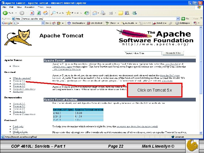Click the grey Forward arrow button

click(x=22, y=13)
